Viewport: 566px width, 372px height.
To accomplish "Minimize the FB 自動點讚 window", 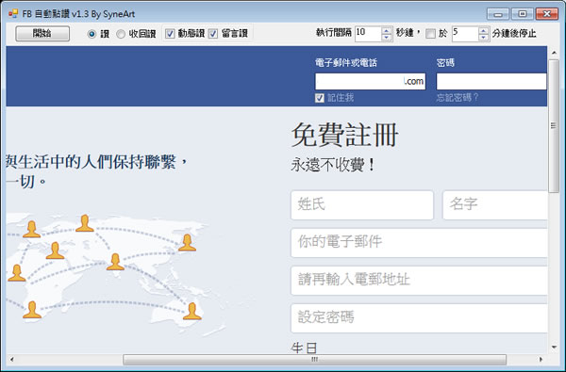I will pos(498,14).
